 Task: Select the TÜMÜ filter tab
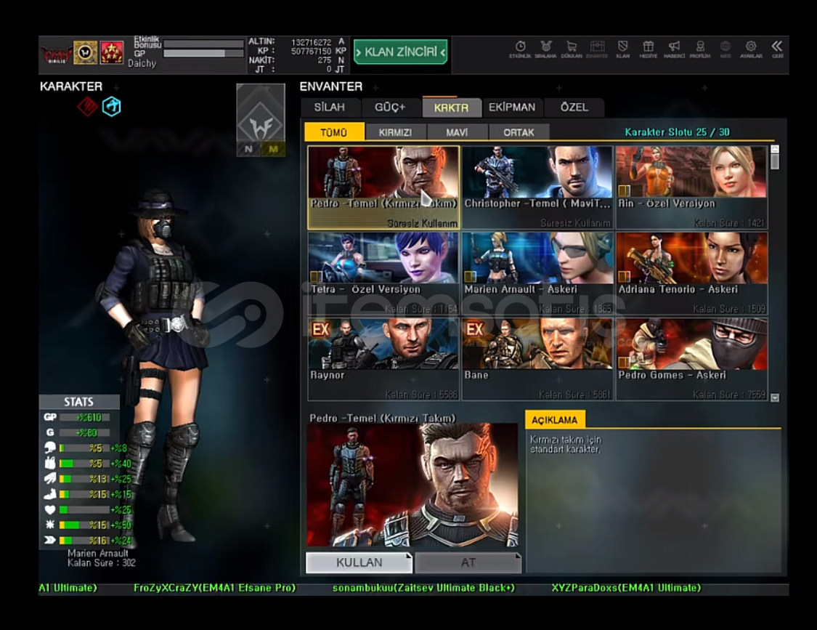click(334, 132)
